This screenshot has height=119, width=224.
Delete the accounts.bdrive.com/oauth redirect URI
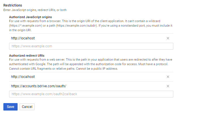[168, 86]
